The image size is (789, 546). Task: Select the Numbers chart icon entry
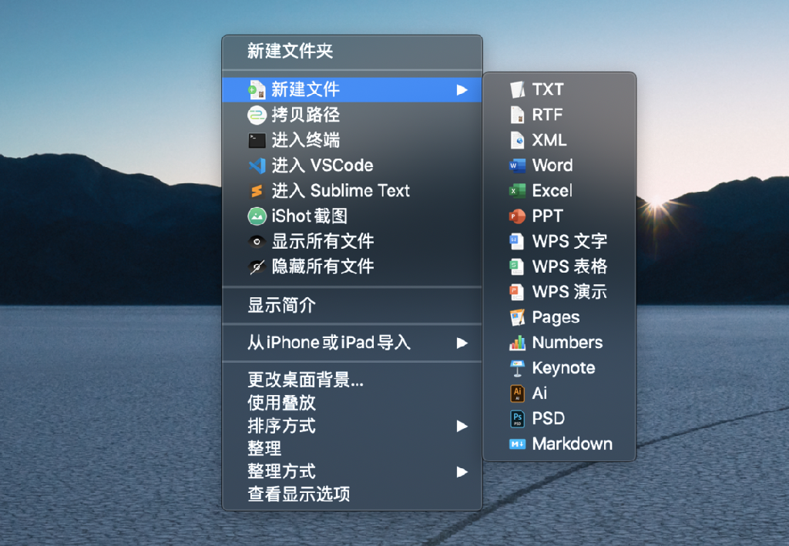click(517, 343)
